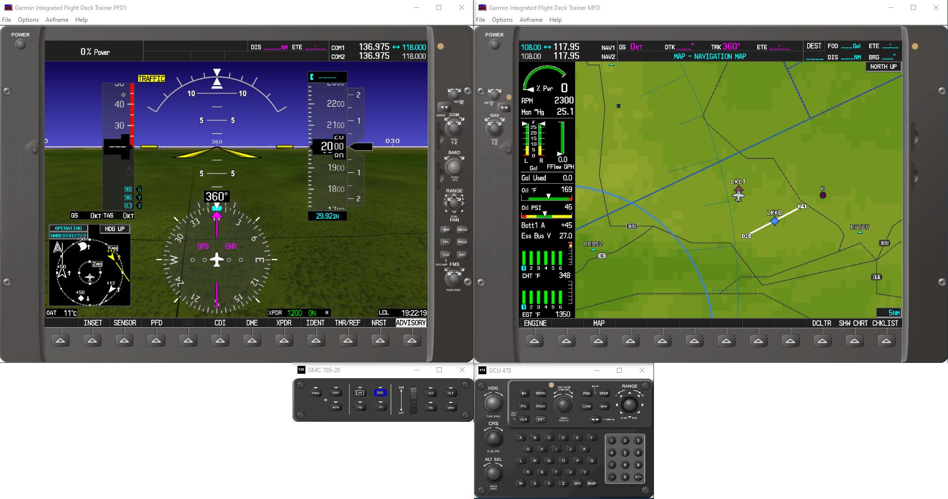Toggle HDG mode on GMC 705
948x499 pixels.
click(x=316, y=393)
